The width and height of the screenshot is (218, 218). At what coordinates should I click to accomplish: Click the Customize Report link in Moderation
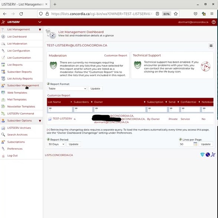pyautogui.click(x=115, y=55)
